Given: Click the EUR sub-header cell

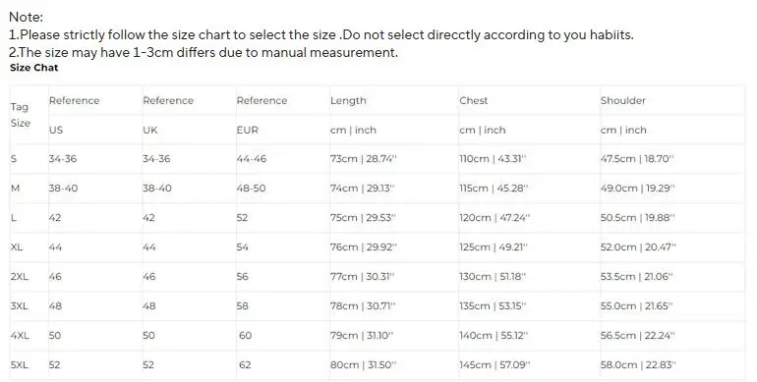Looking at the screenshot, I should point(247,131).
